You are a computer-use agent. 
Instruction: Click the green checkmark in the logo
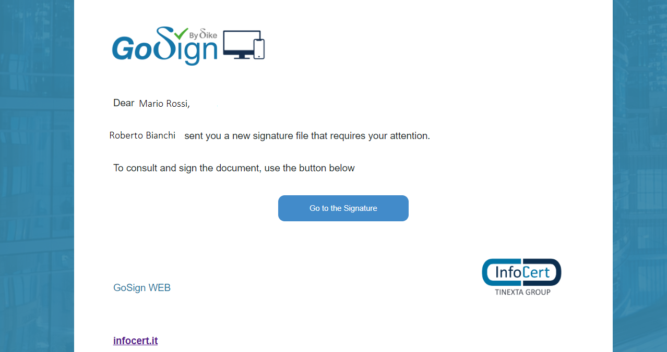coord(181,34)
